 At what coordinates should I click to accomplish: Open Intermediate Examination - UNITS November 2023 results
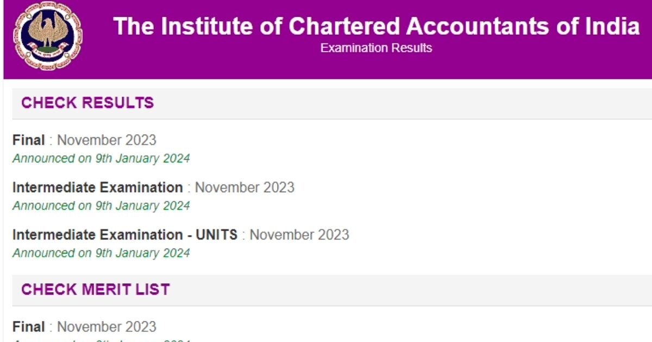click(179, 235)
